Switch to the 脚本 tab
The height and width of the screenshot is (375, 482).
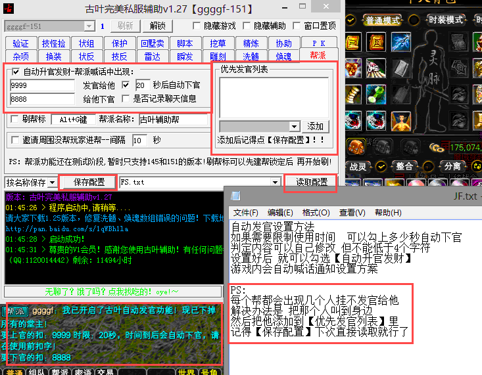point(185,43)
